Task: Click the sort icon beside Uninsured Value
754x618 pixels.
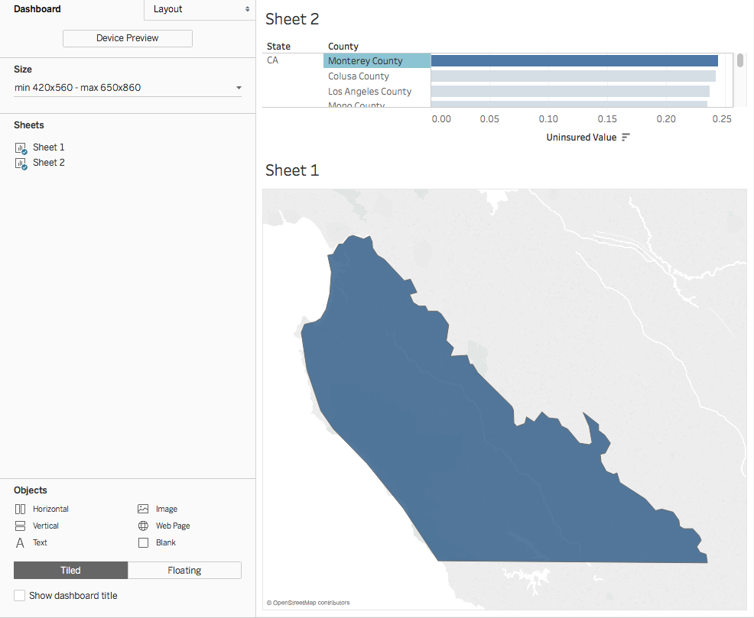Action: [626, 138]
